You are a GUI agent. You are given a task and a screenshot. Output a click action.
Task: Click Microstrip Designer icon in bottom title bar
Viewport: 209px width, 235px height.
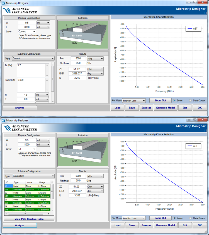[x=3, y=120]
